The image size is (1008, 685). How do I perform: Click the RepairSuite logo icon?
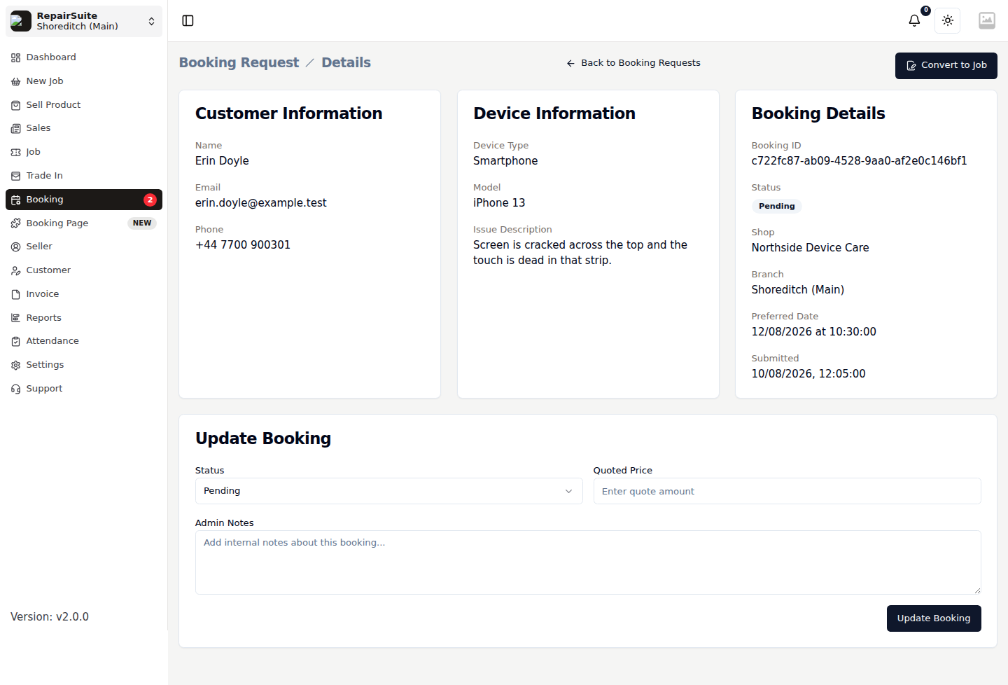pos(21,21)
